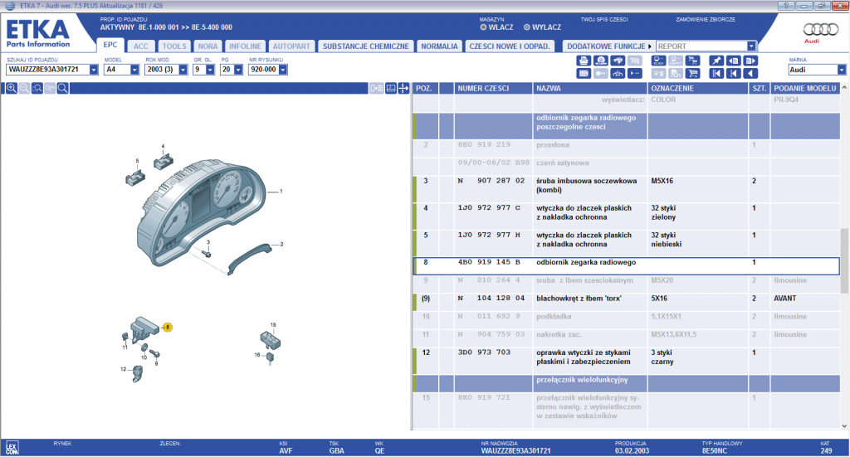
Task: Open the MARKA Audi dropdown
Action: (842, 70)
